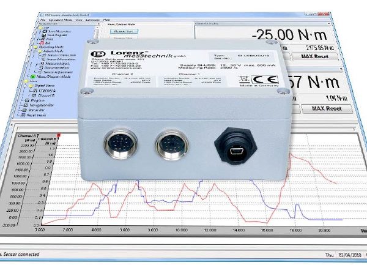Toggle the Channel A checkbox

tap(35, 91)
